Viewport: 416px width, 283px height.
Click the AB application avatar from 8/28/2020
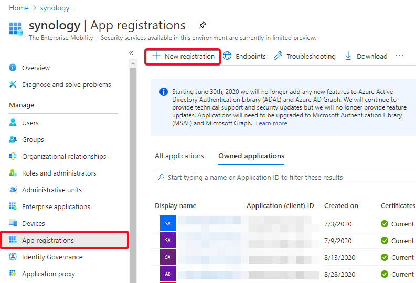click(168, 274)
